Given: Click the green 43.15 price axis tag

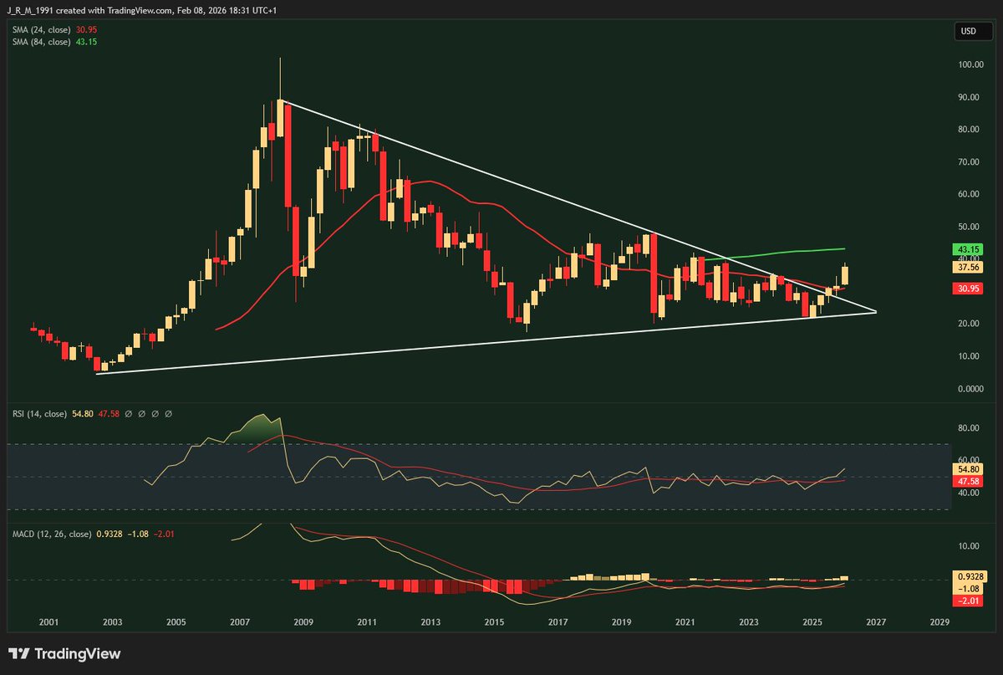Looking at the screenshot, I should point(967,249).
